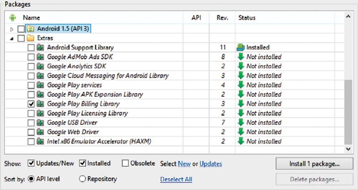Click the Android Support Library package icon
This screenshot has width=358, height=190.
point(40,47)
